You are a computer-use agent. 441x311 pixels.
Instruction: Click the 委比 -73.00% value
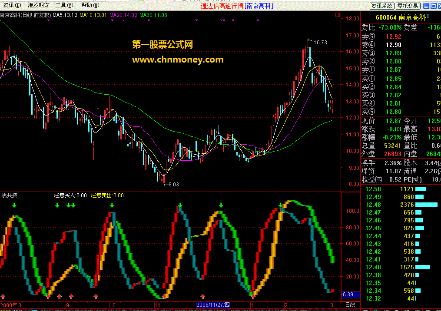390,27
